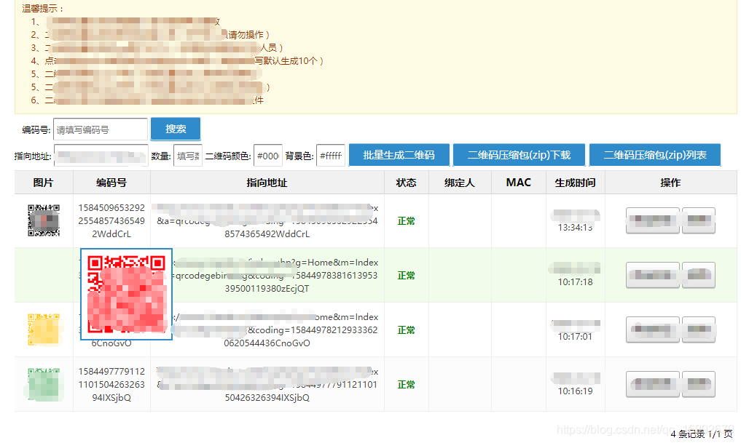This screenshot has height=443, width=741.
Task: Click the time 10:17:18
Action: pos(575,282)
